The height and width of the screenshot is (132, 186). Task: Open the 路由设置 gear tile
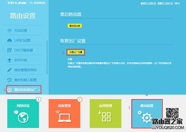(147, 114)
